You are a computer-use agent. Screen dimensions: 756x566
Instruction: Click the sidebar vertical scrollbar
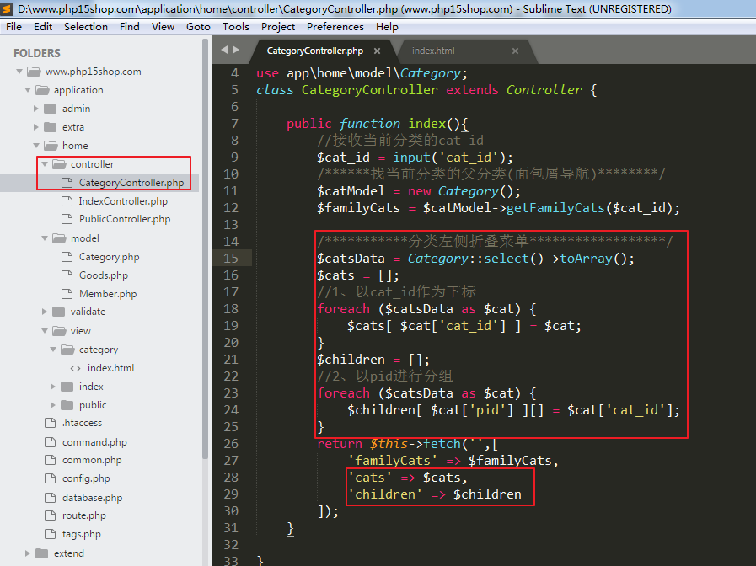205,253
